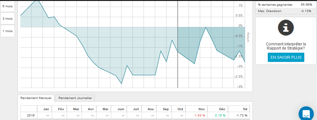
Task: Select the 3 mois time range
Action: pos(8,19)
